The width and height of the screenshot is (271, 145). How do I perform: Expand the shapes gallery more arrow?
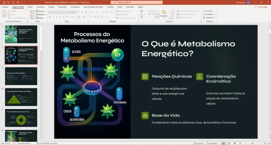click(x=159, y=17)
